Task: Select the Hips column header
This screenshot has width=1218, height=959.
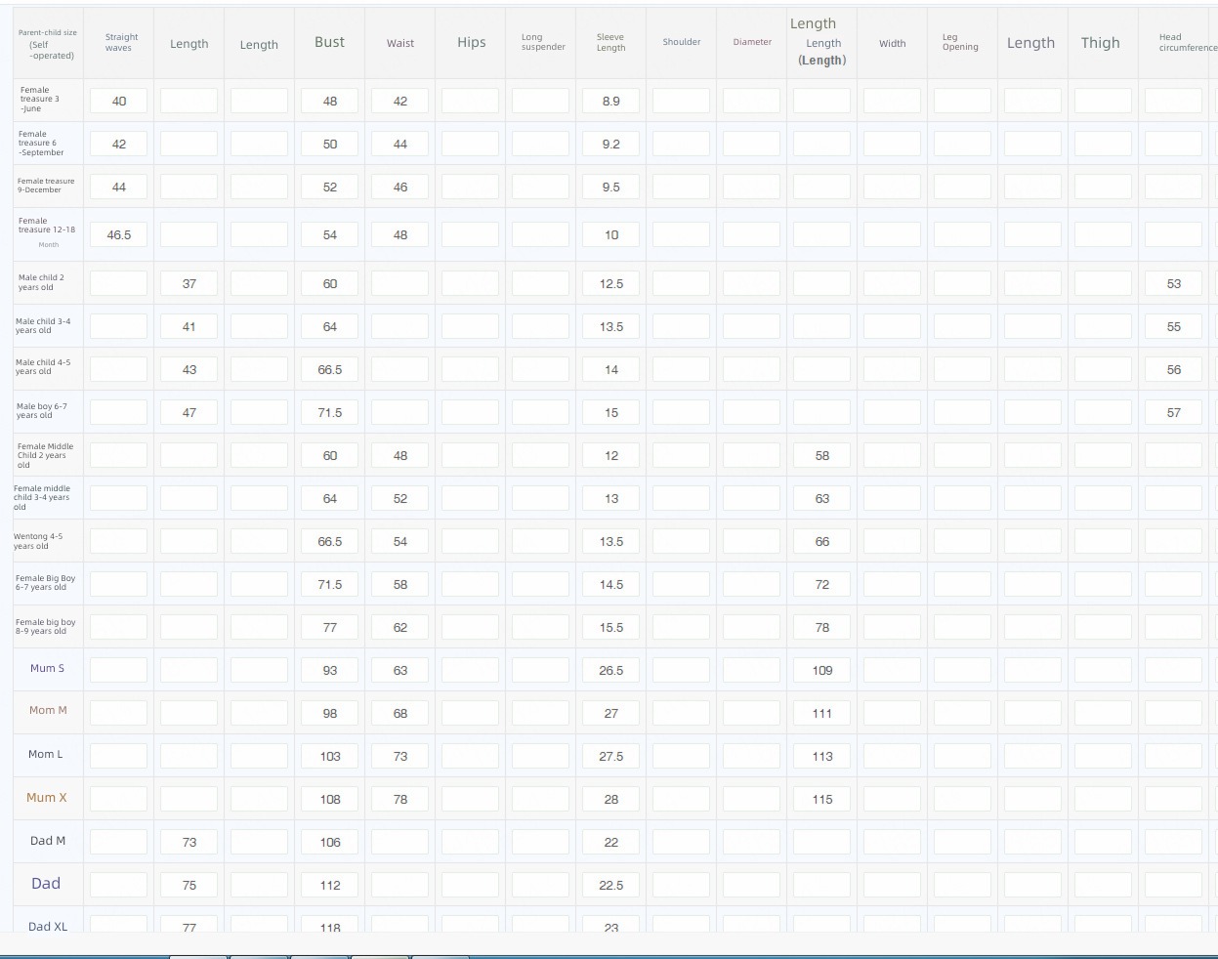Action: pos(472,42)
